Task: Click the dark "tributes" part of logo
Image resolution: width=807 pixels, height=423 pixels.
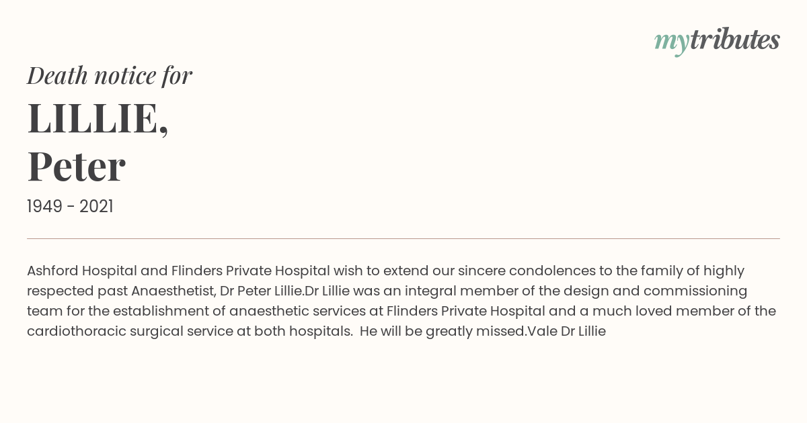Action: 735,40
